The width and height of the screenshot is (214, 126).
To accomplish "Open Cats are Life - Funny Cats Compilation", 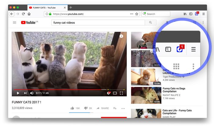I will [x=177, y=112].
